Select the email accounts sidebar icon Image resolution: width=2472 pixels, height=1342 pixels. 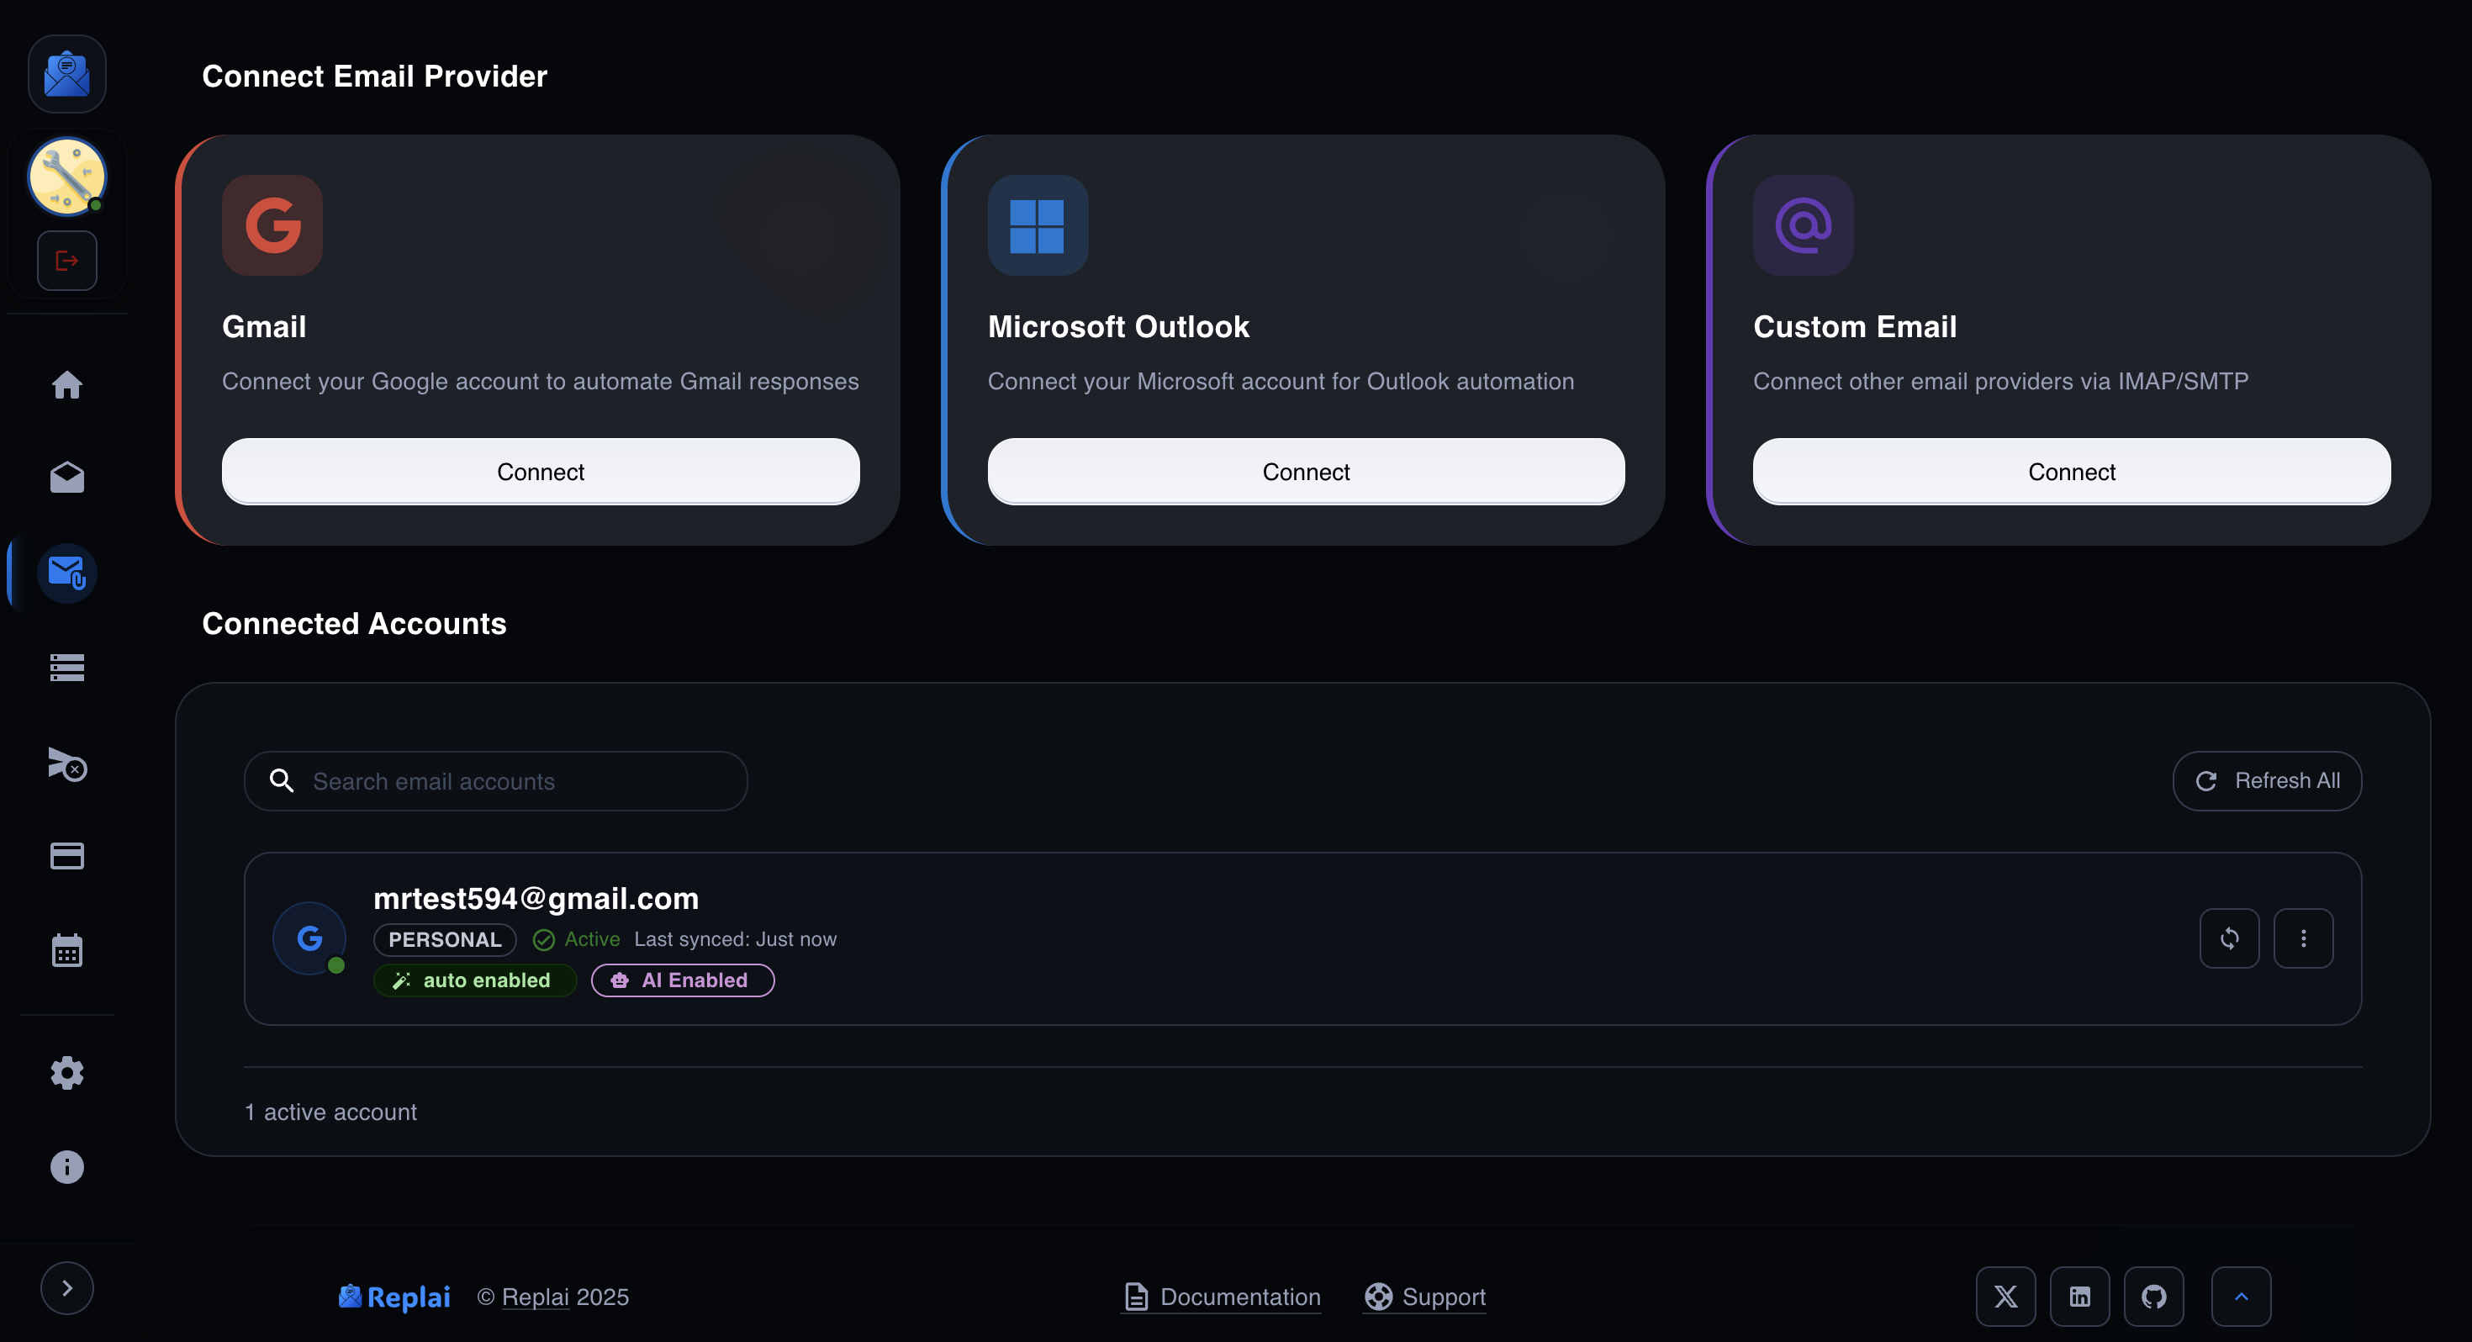click(66, 573)
